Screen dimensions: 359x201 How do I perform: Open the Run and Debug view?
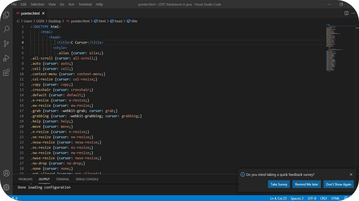(x=6, y=58)
